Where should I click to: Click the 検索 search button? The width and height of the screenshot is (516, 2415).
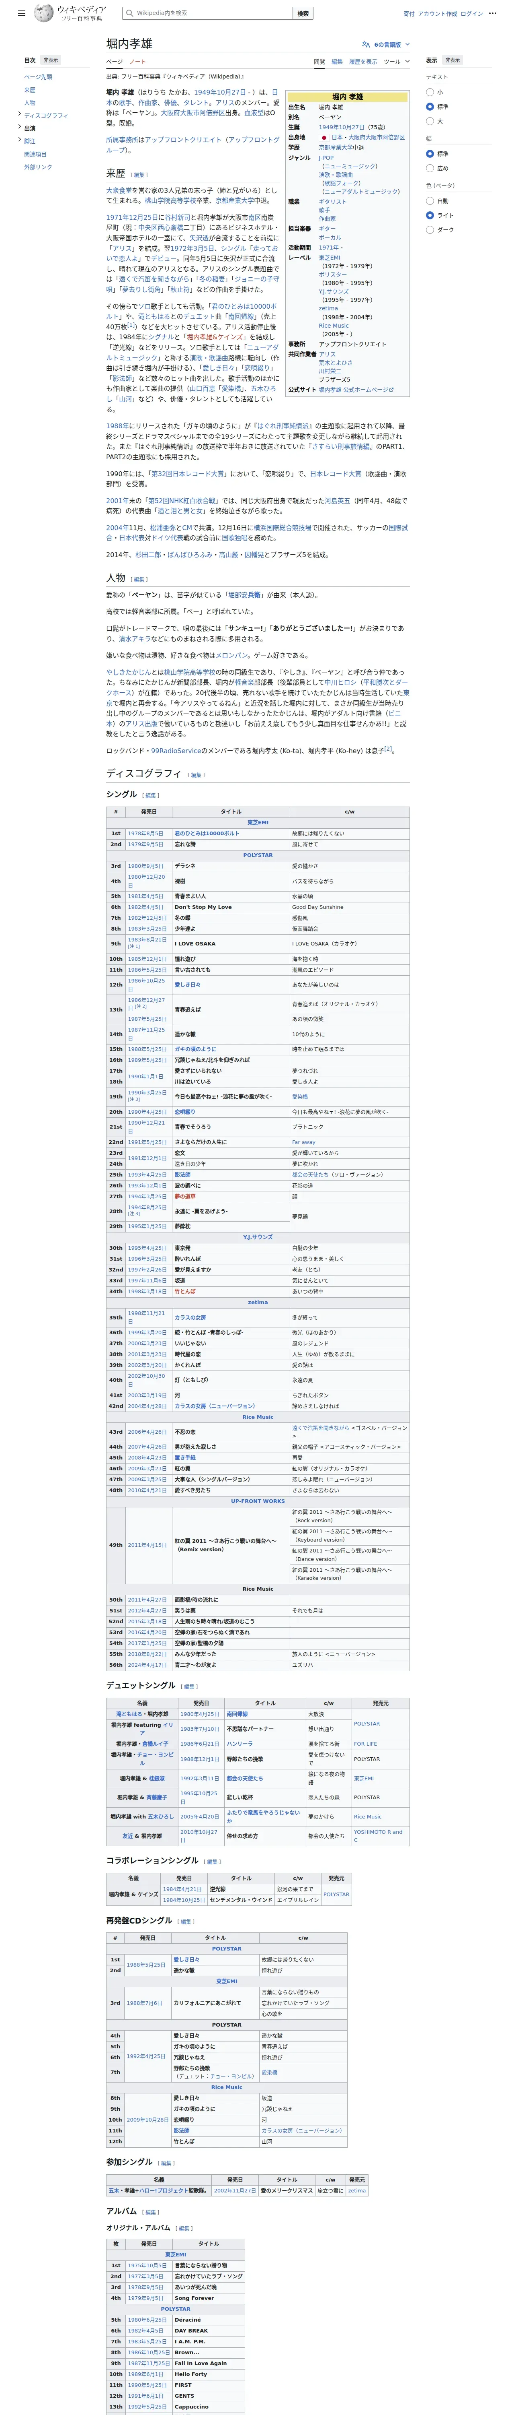tap(303, 13)
